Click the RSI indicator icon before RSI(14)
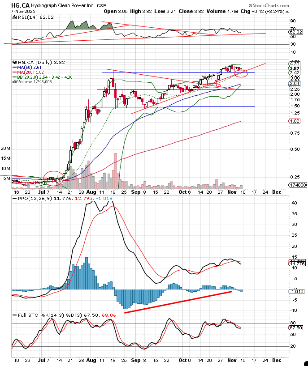Image resolution: width=308 pixels, height=366 pixels. click(14, 17)
